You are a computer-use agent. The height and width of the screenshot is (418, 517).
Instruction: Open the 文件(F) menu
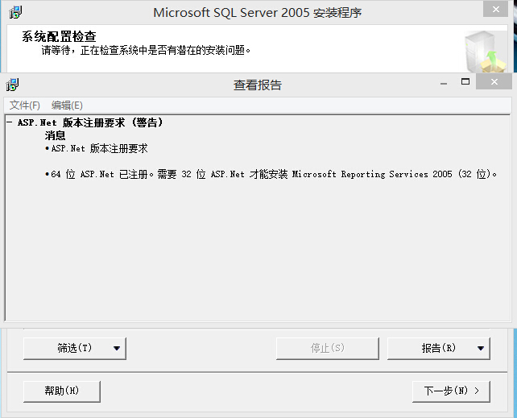(25, 106)
